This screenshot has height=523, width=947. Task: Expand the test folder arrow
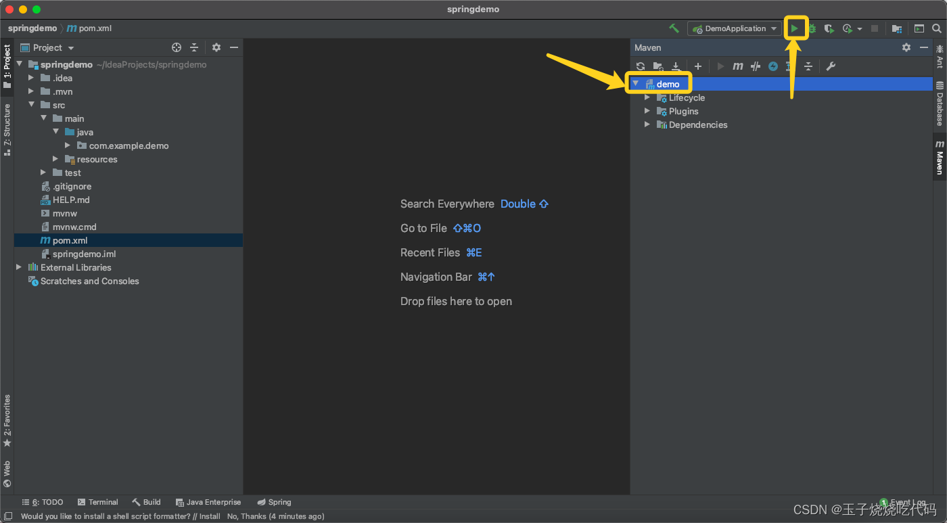coord(43,173)
